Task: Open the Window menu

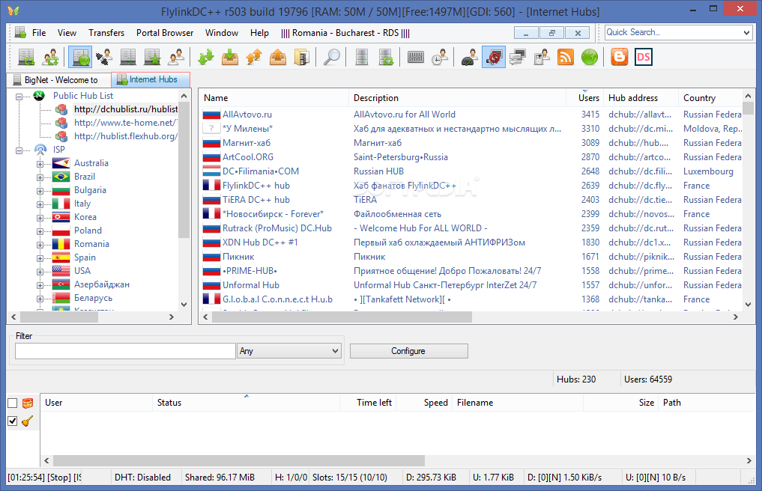Action: [222, 32]
